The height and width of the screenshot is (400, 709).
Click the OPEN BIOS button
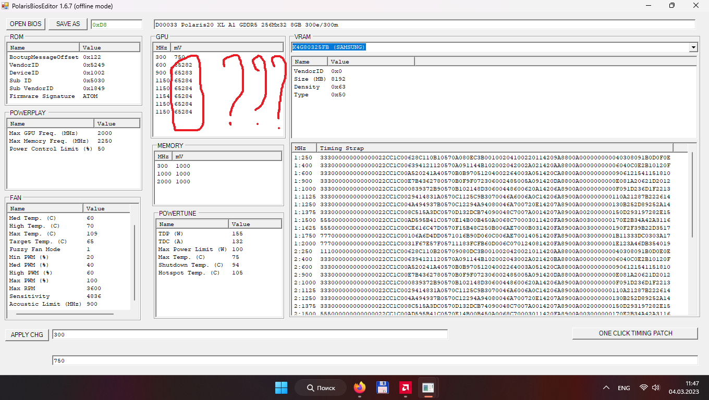coord(26,24)
